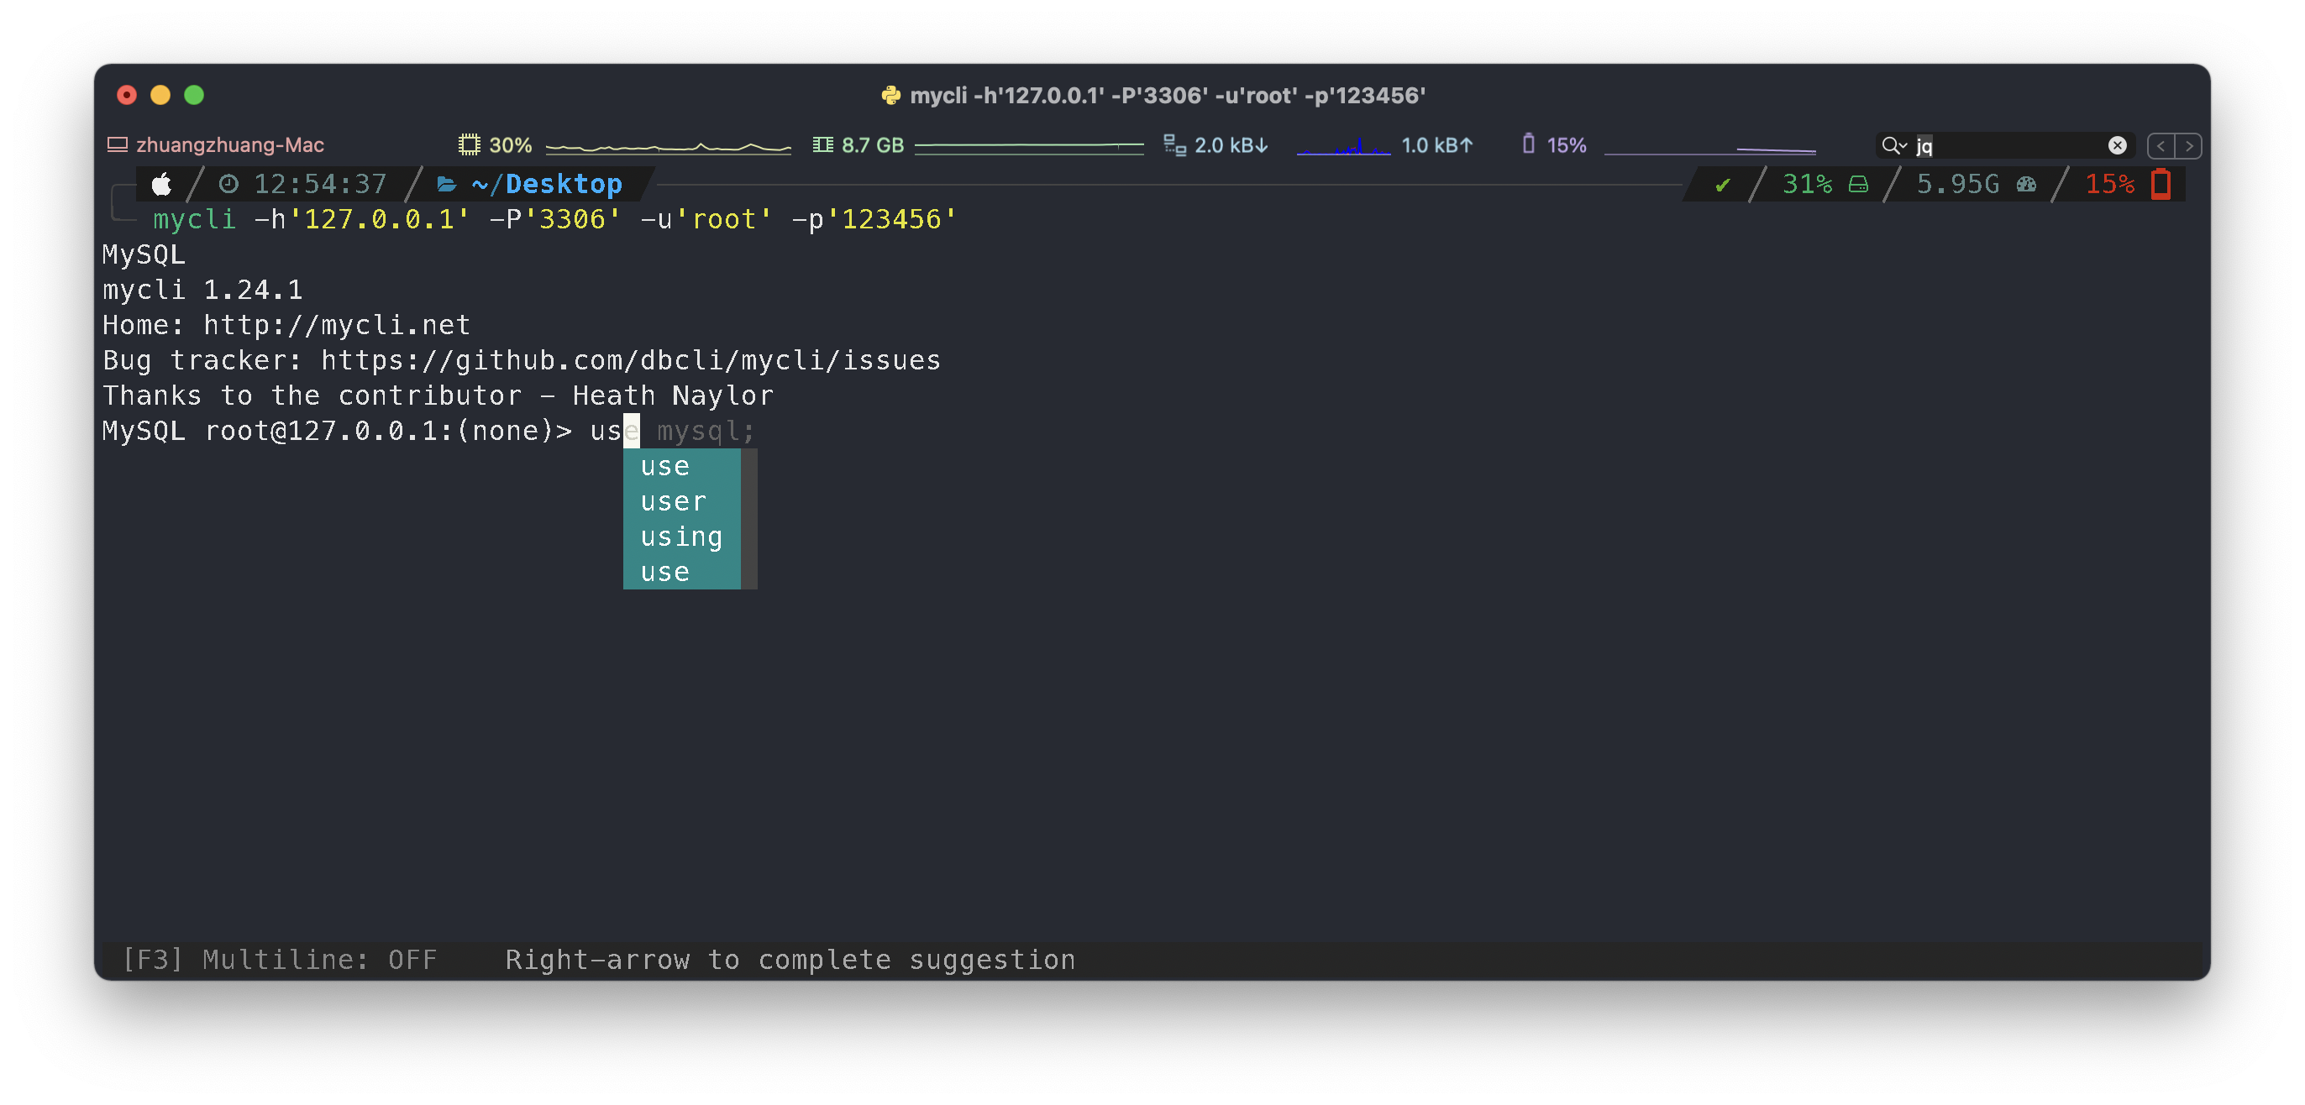Click the green checkmark status icon
2305x1105 pixels.
click(x=1723, y=185)
